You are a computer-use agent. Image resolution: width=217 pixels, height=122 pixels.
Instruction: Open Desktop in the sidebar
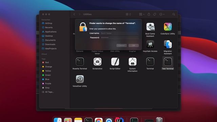47,36
